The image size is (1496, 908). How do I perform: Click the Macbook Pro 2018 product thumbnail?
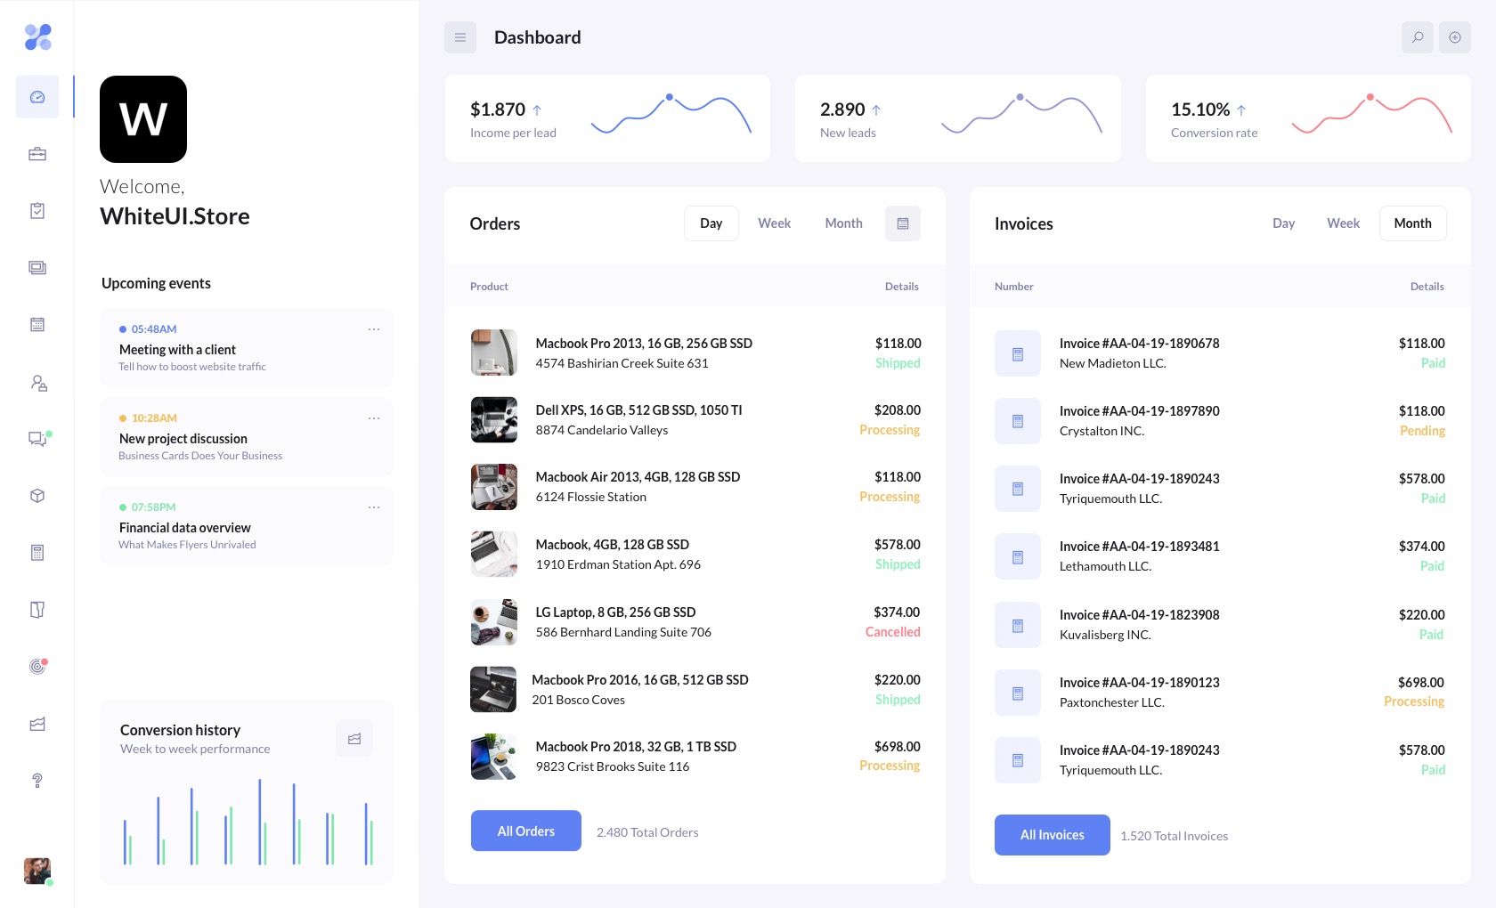(x=494, y=757)
